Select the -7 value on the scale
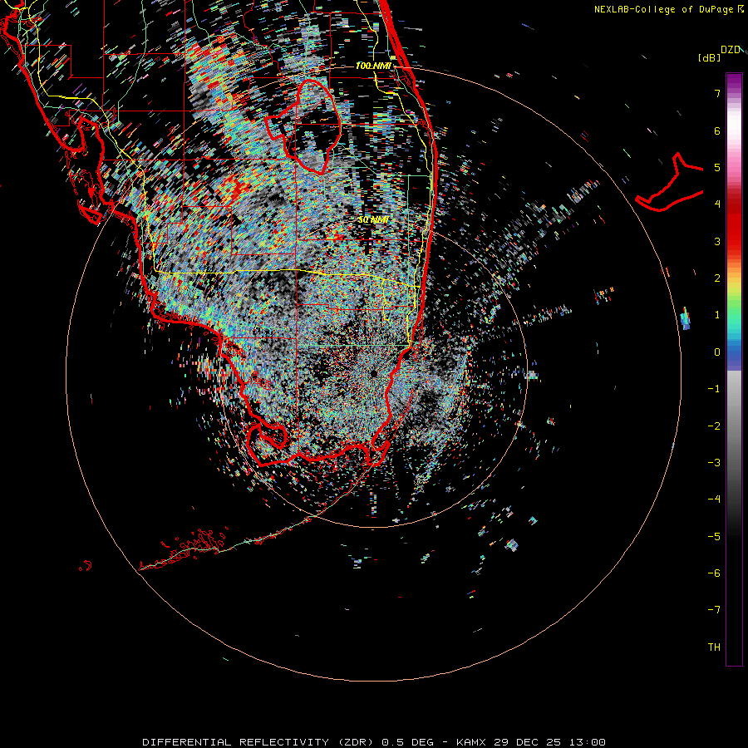 (714, 610)
